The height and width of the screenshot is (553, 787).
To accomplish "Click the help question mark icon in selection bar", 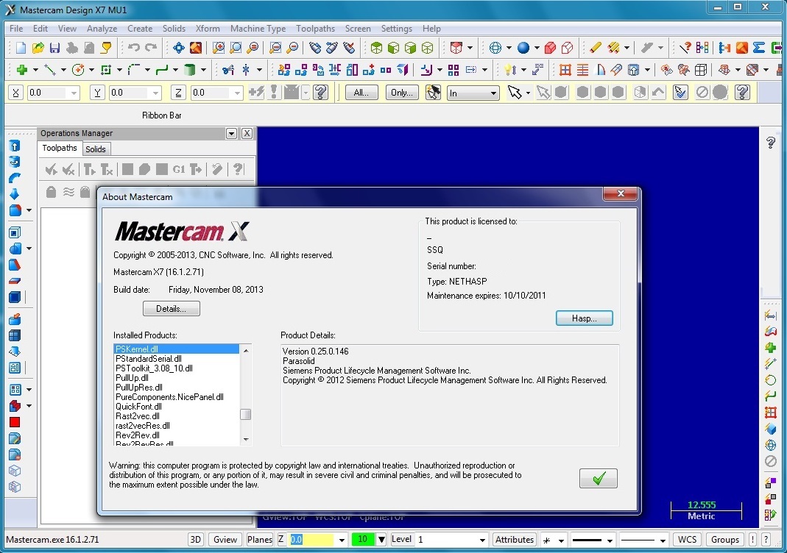I will click(742, 92).
